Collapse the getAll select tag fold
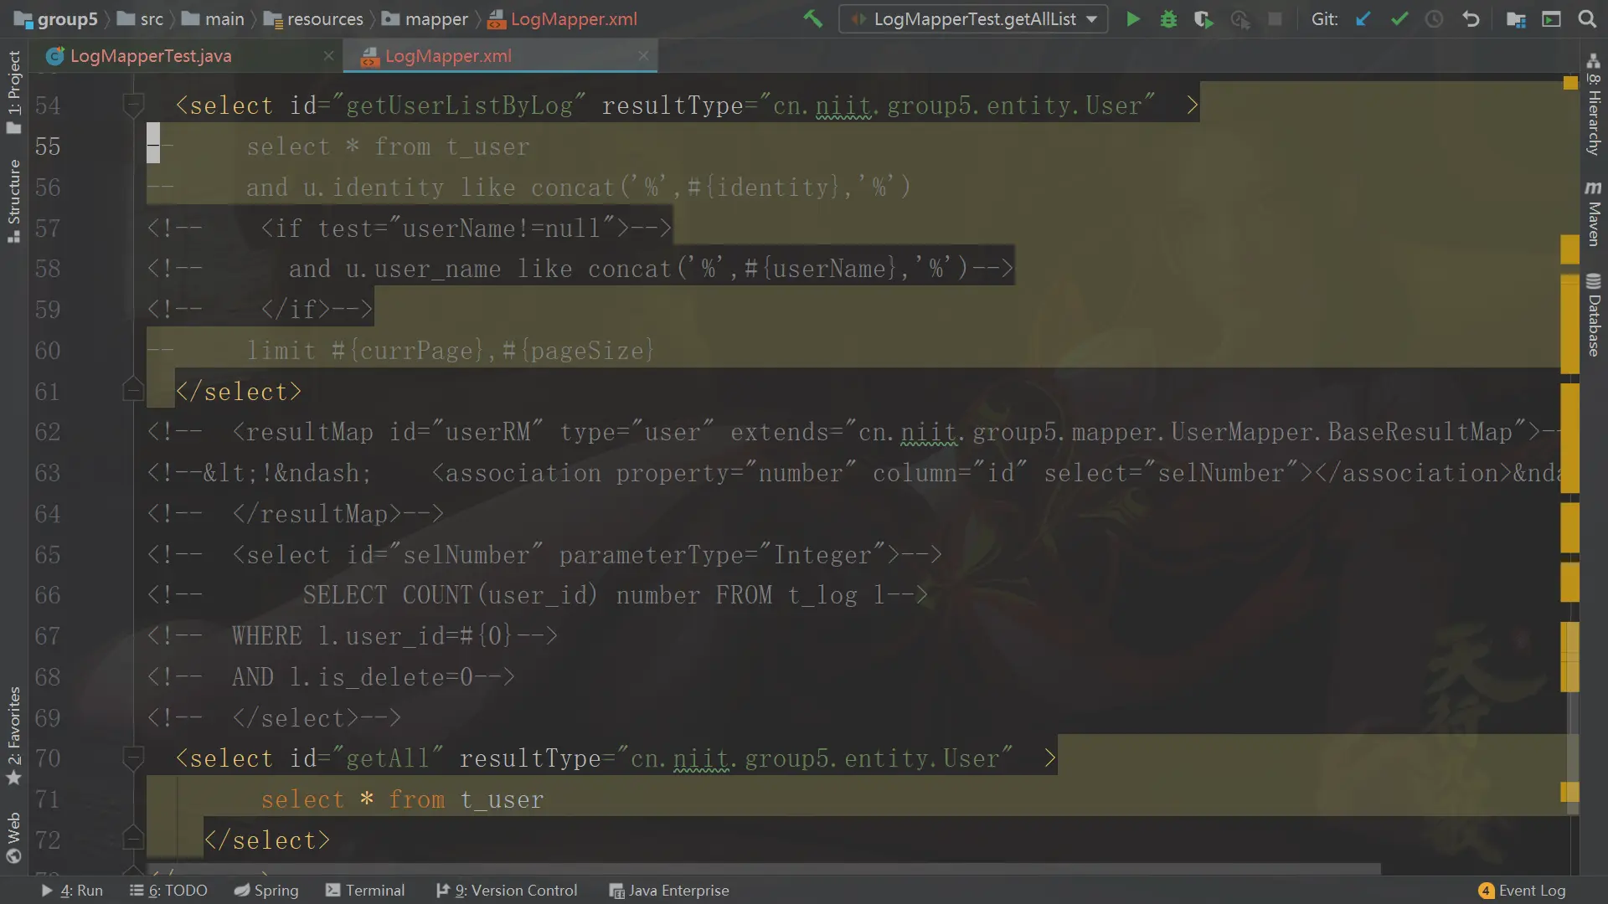1608x904 pixels. click(133, 758)
